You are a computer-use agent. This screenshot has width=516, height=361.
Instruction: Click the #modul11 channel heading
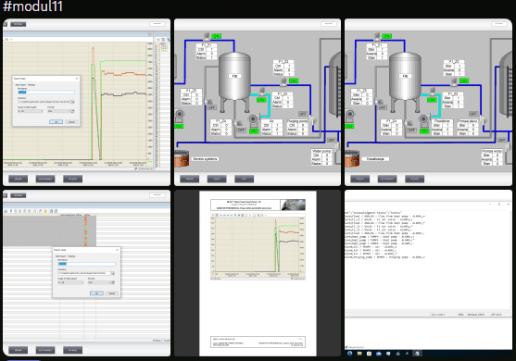[32, 6]
